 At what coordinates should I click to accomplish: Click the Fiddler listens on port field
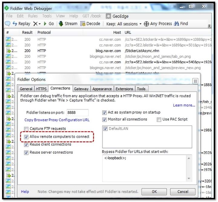click(78, 113)
